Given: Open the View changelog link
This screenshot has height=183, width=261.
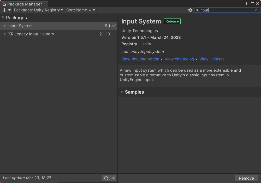Looking at the screenshot, I should 179,59.
